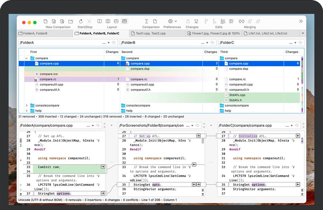Expand the consoleCompare folder in First column
The image size is (323, 210).
point(27,106)
